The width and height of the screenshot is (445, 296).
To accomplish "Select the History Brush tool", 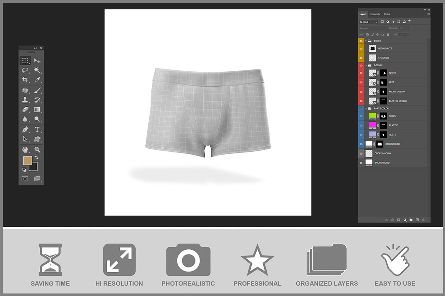I will [x=37, y=100].
